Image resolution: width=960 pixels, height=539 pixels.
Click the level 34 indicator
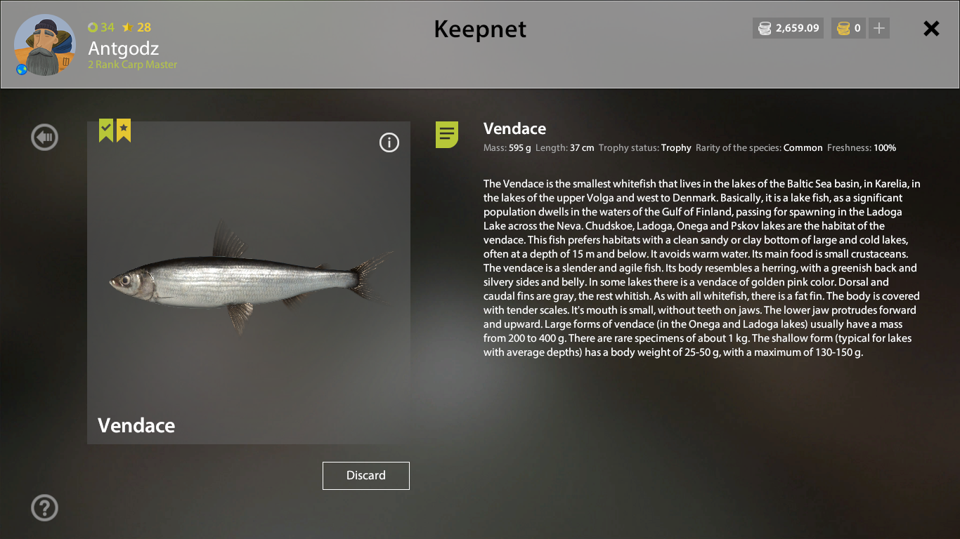point(101,27)
